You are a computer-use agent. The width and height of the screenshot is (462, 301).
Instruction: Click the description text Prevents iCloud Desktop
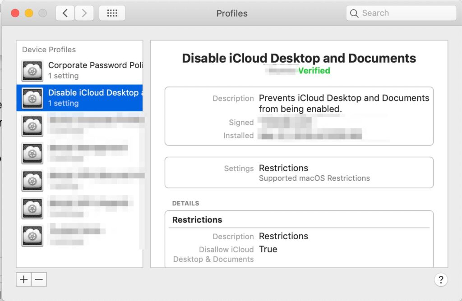[344, 103]
